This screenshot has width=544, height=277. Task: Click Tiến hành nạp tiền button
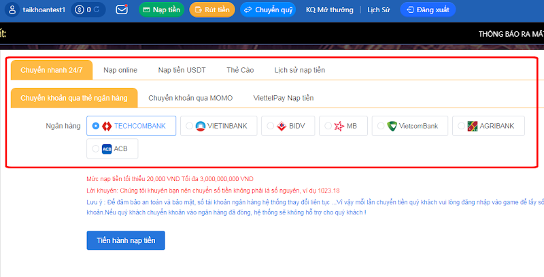coord(126,240)
